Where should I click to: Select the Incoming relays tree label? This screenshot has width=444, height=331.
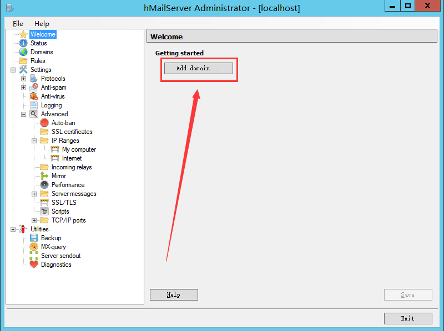tap(72, 167)
